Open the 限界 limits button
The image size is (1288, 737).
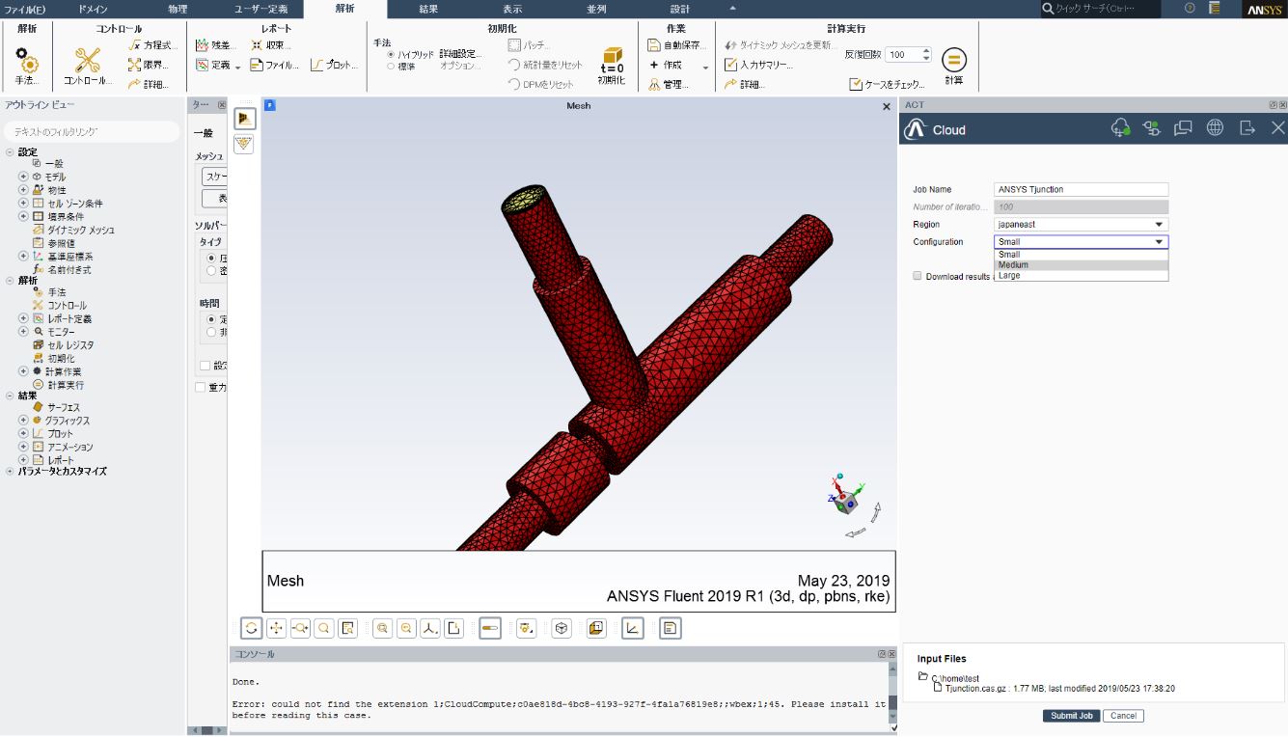(148, 65)
